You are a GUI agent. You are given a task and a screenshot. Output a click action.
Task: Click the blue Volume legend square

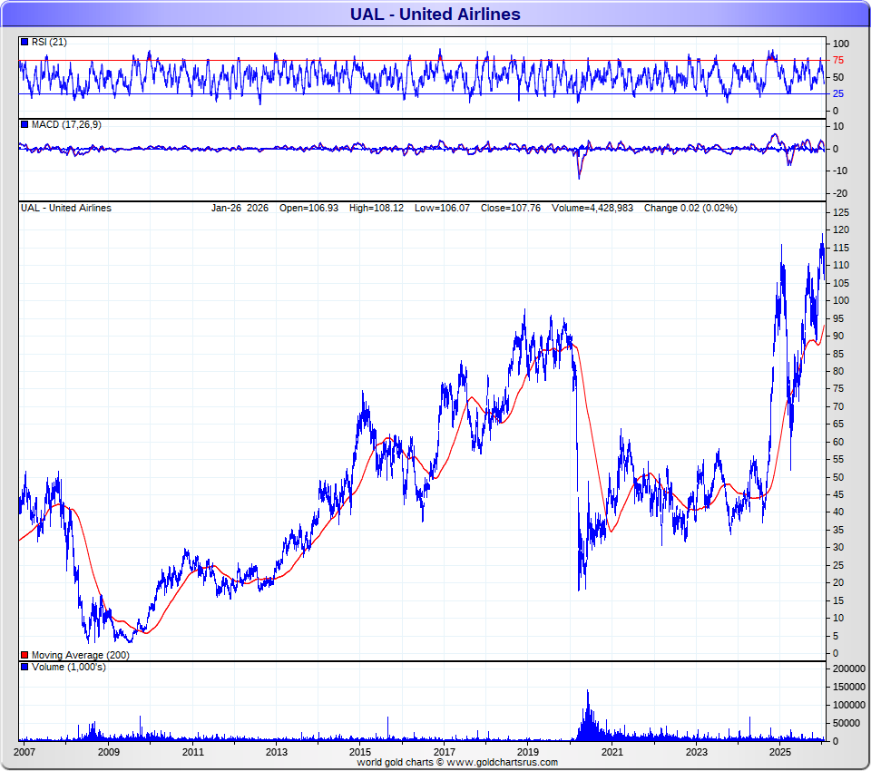pos(24,667)
